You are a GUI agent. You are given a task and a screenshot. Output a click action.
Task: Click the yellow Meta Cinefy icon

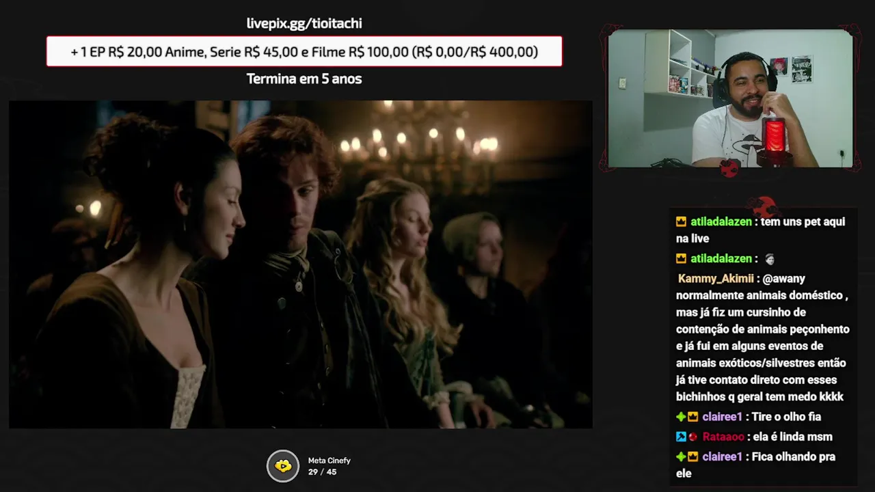(x=283, y=466)
